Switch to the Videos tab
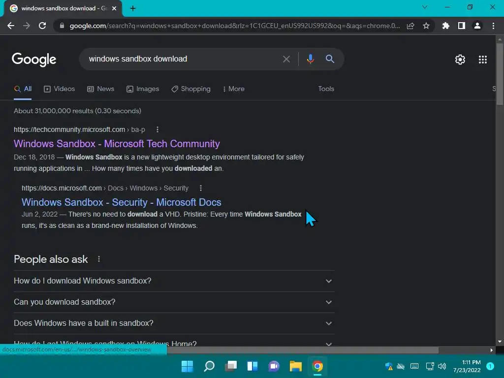The height and width of the screenshot is (378, 504). [59, 89]
